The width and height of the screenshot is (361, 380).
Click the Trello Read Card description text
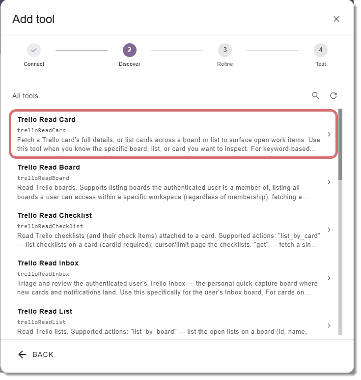click(x=168, y=144)
